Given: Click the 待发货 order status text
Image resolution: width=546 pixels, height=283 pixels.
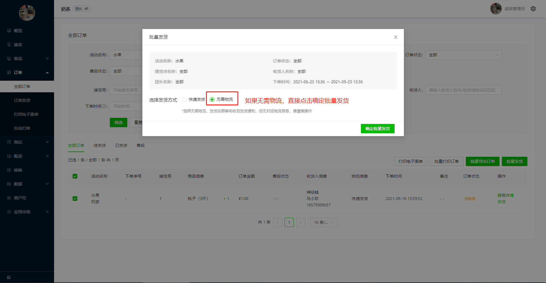Looking at the screenshot, I should 470,199.
